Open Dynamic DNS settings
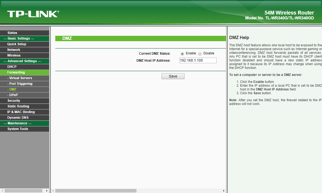 tap(25, 118)
